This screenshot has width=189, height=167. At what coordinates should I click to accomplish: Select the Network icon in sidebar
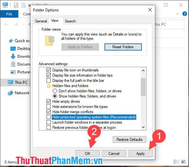10,93
